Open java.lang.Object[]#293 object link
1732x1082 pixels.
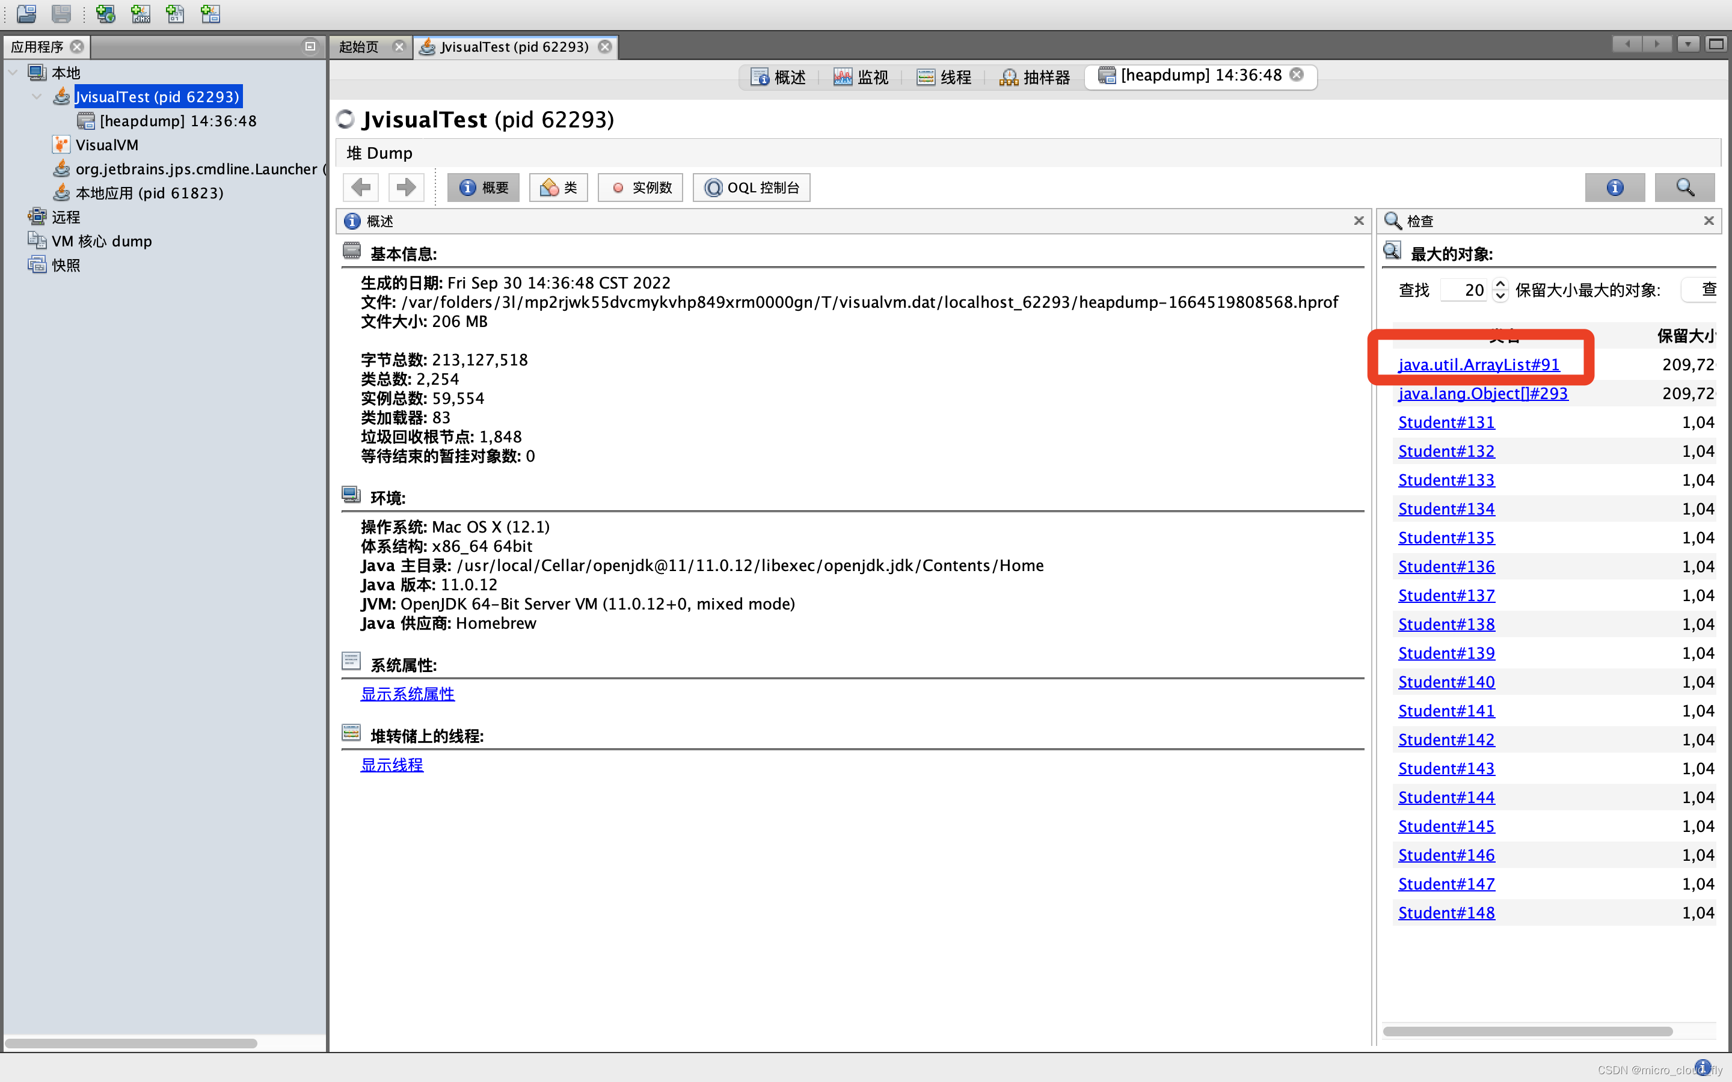1483,394
